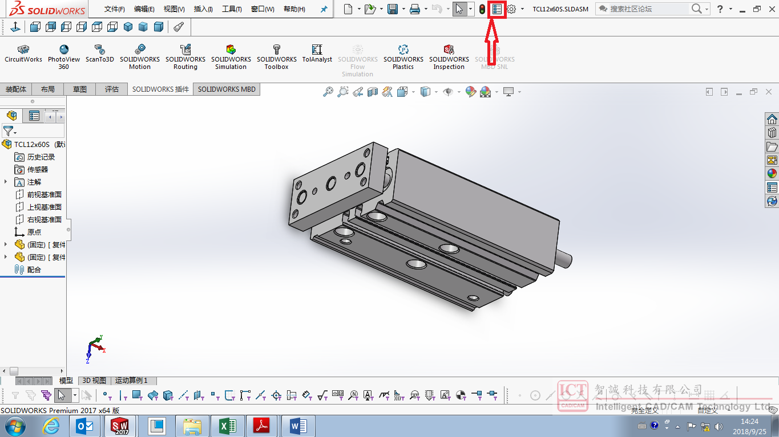Viewport: 779px width, 437px height.
Task: Open Outlook from the Windows taskbar
Action: pyautogui.click(x=85, y=426)
